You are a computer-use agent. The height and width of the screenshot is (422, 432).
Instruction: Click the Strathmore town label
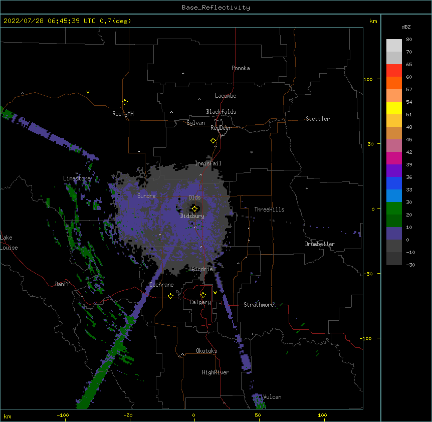click(x=259, y=305)
